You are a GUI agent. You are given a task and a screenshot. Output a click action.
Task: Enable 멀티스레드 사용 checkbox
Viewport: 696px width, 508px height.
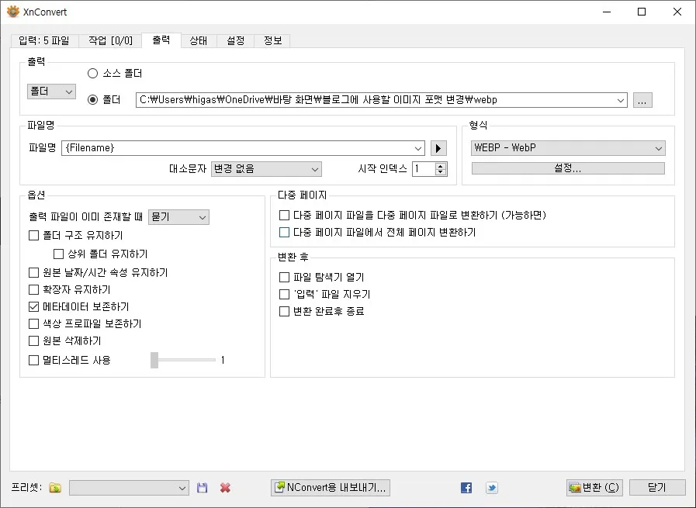click(33, 361)
